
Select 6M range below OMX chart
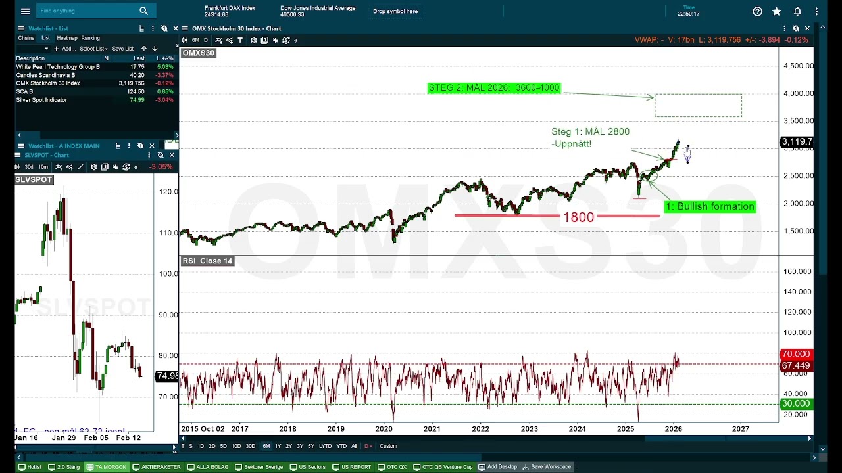[266, 446]
